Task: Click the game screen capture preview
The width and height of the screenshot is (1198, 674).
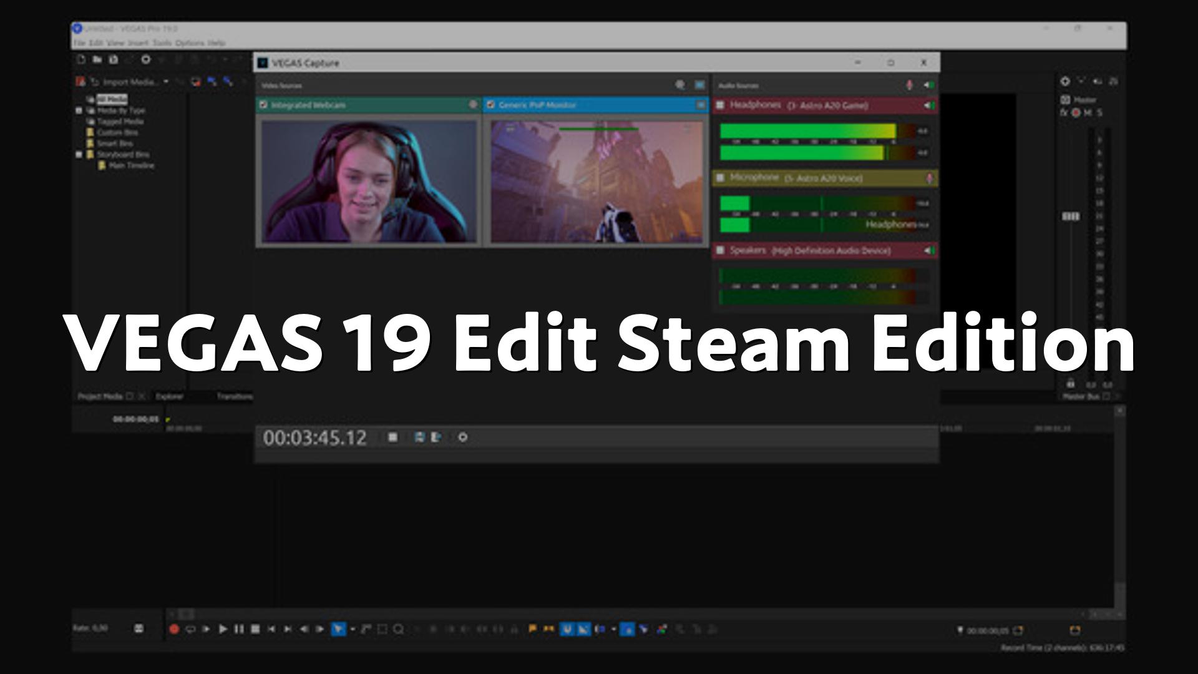Action: [596, 181]
